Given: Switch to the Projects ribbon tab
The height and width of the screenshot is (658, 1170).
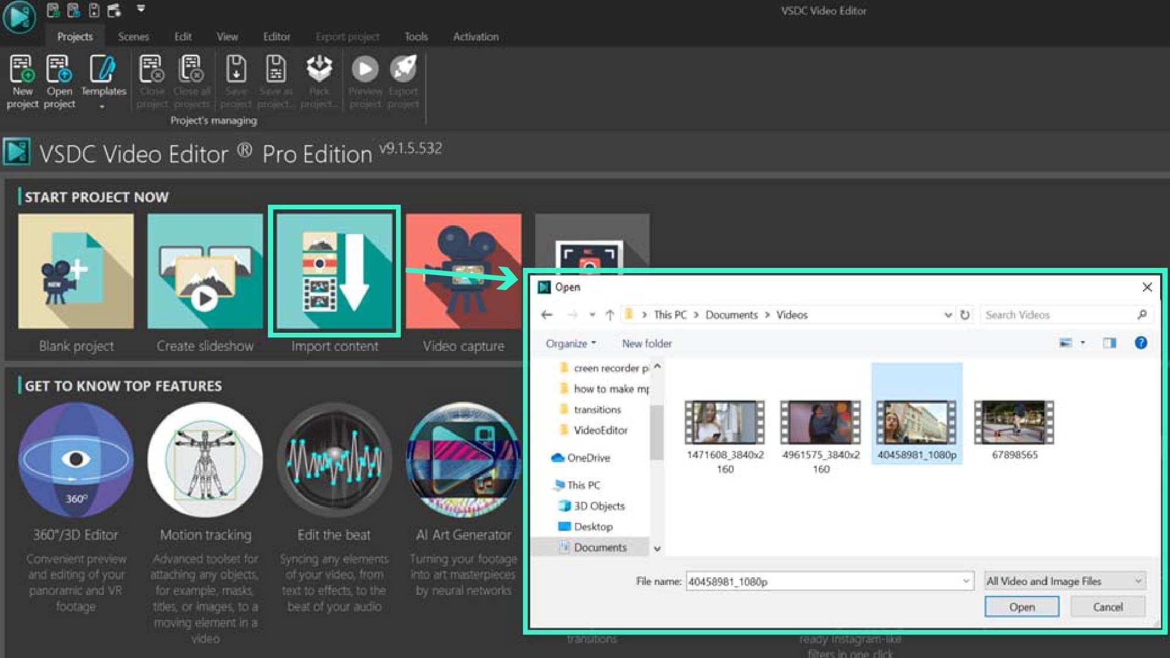Looking at the screenshot, I should click(x=75, y=36).
